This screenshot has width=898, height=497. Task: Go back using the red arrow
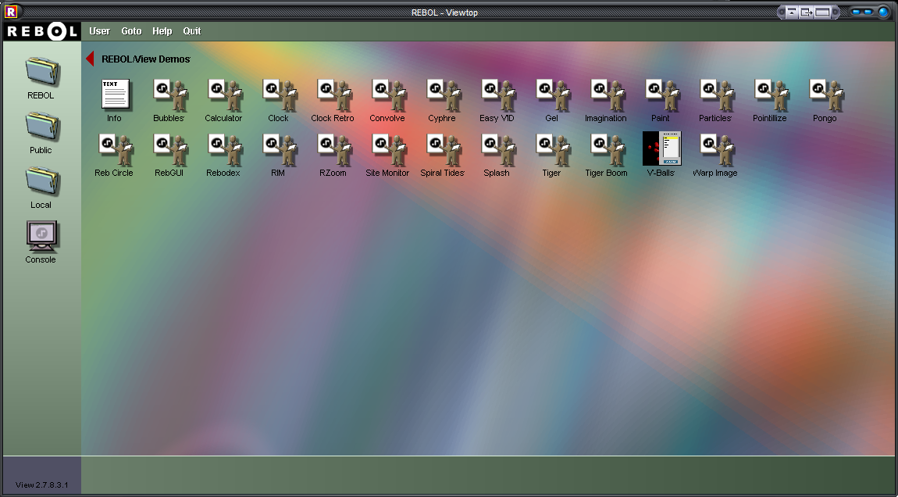[x=90, y=59]
